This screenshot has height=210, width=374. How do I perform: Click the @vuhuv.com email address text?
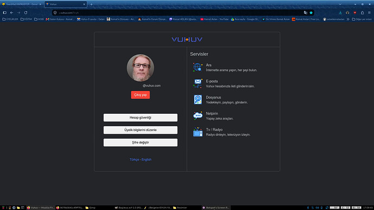pos(151,86)
